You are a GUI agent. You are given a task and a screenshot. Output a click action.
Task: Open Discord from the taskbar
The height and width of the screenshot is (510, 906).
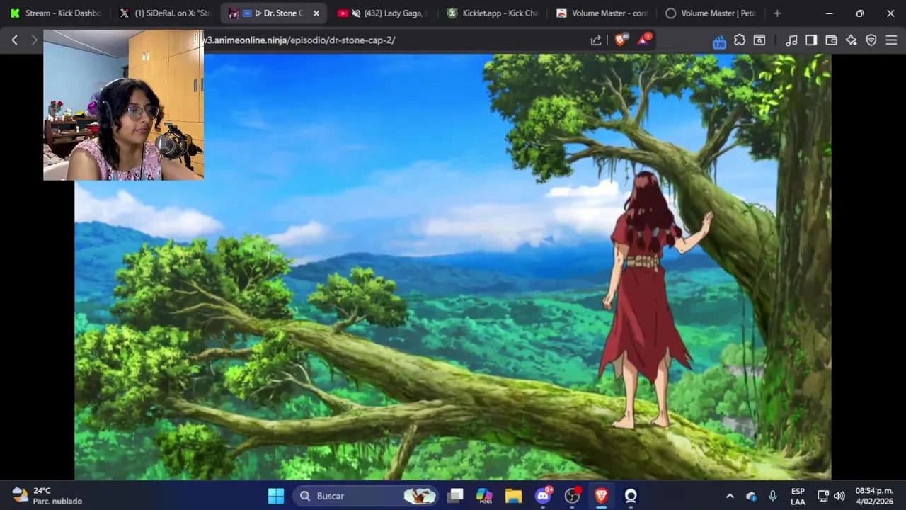tap(544, 496)
